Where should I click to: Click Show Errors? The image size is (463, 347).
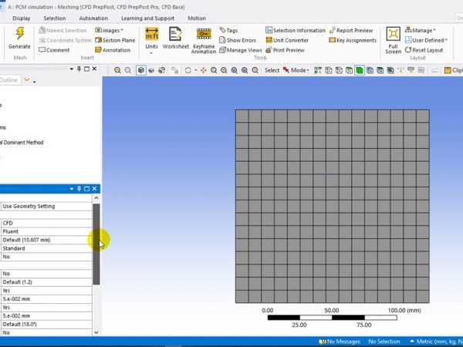point(238,40)
